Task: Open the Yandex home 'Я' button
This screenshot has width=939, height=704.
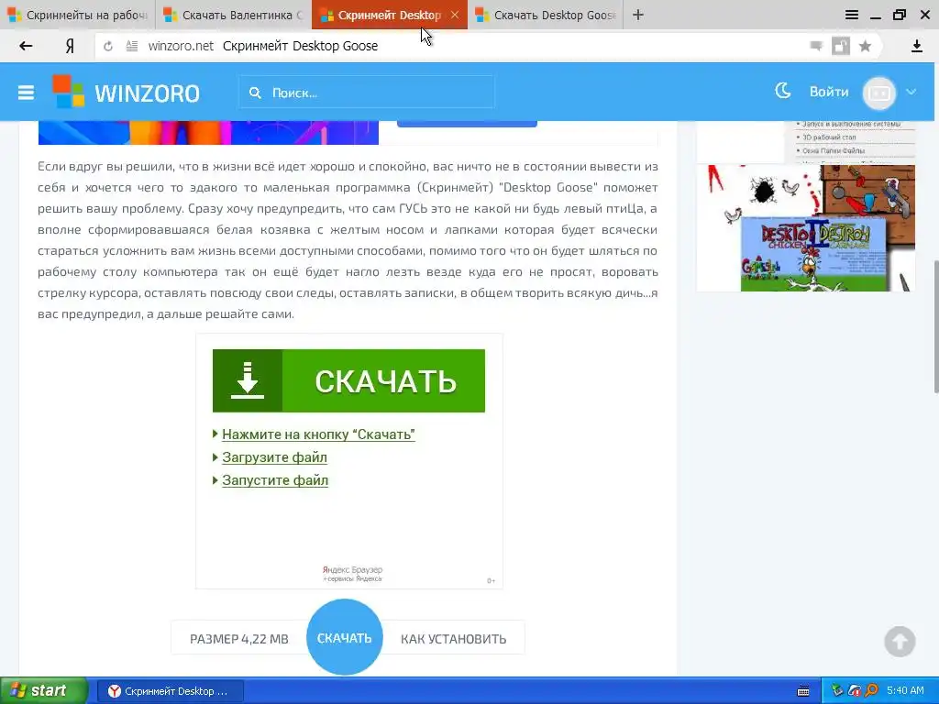Action: point(70,46)
